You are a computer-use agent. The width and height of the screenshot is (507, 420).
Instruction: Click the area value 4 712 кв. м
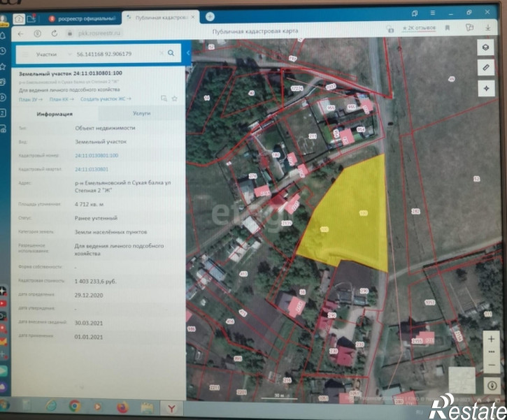90,204
